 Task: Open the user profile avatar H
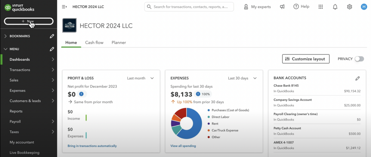[x=364, y=7]
